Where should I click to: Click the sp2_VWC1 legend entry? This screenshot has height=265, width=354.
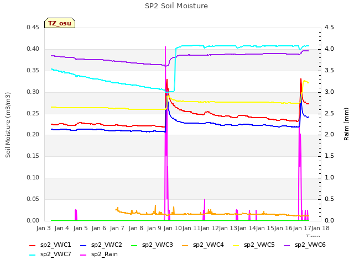[50, 245]
